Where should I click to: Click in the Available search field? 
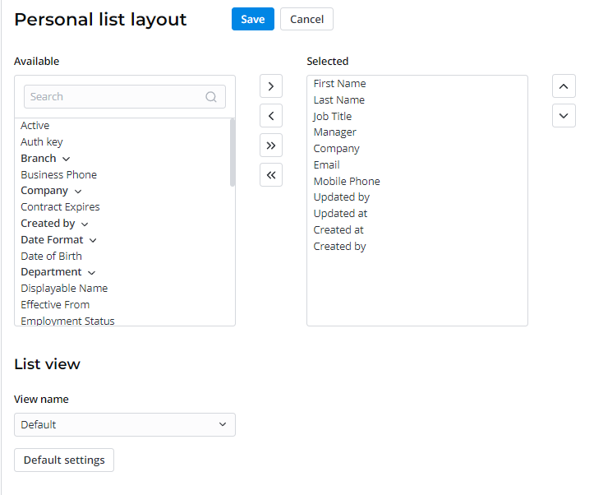point(115,97)
